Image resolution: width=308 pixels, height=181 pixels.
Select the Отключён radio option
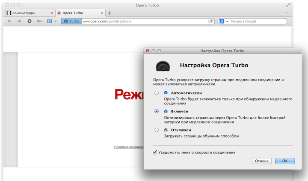157,130
